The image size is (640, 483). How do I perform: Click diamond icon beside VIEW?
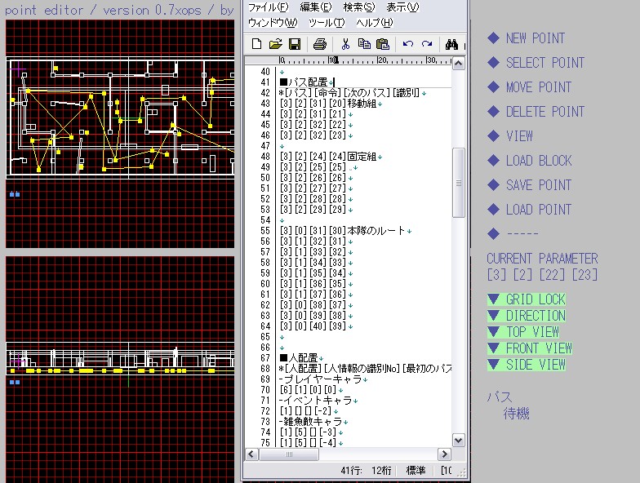click(493, 135)
